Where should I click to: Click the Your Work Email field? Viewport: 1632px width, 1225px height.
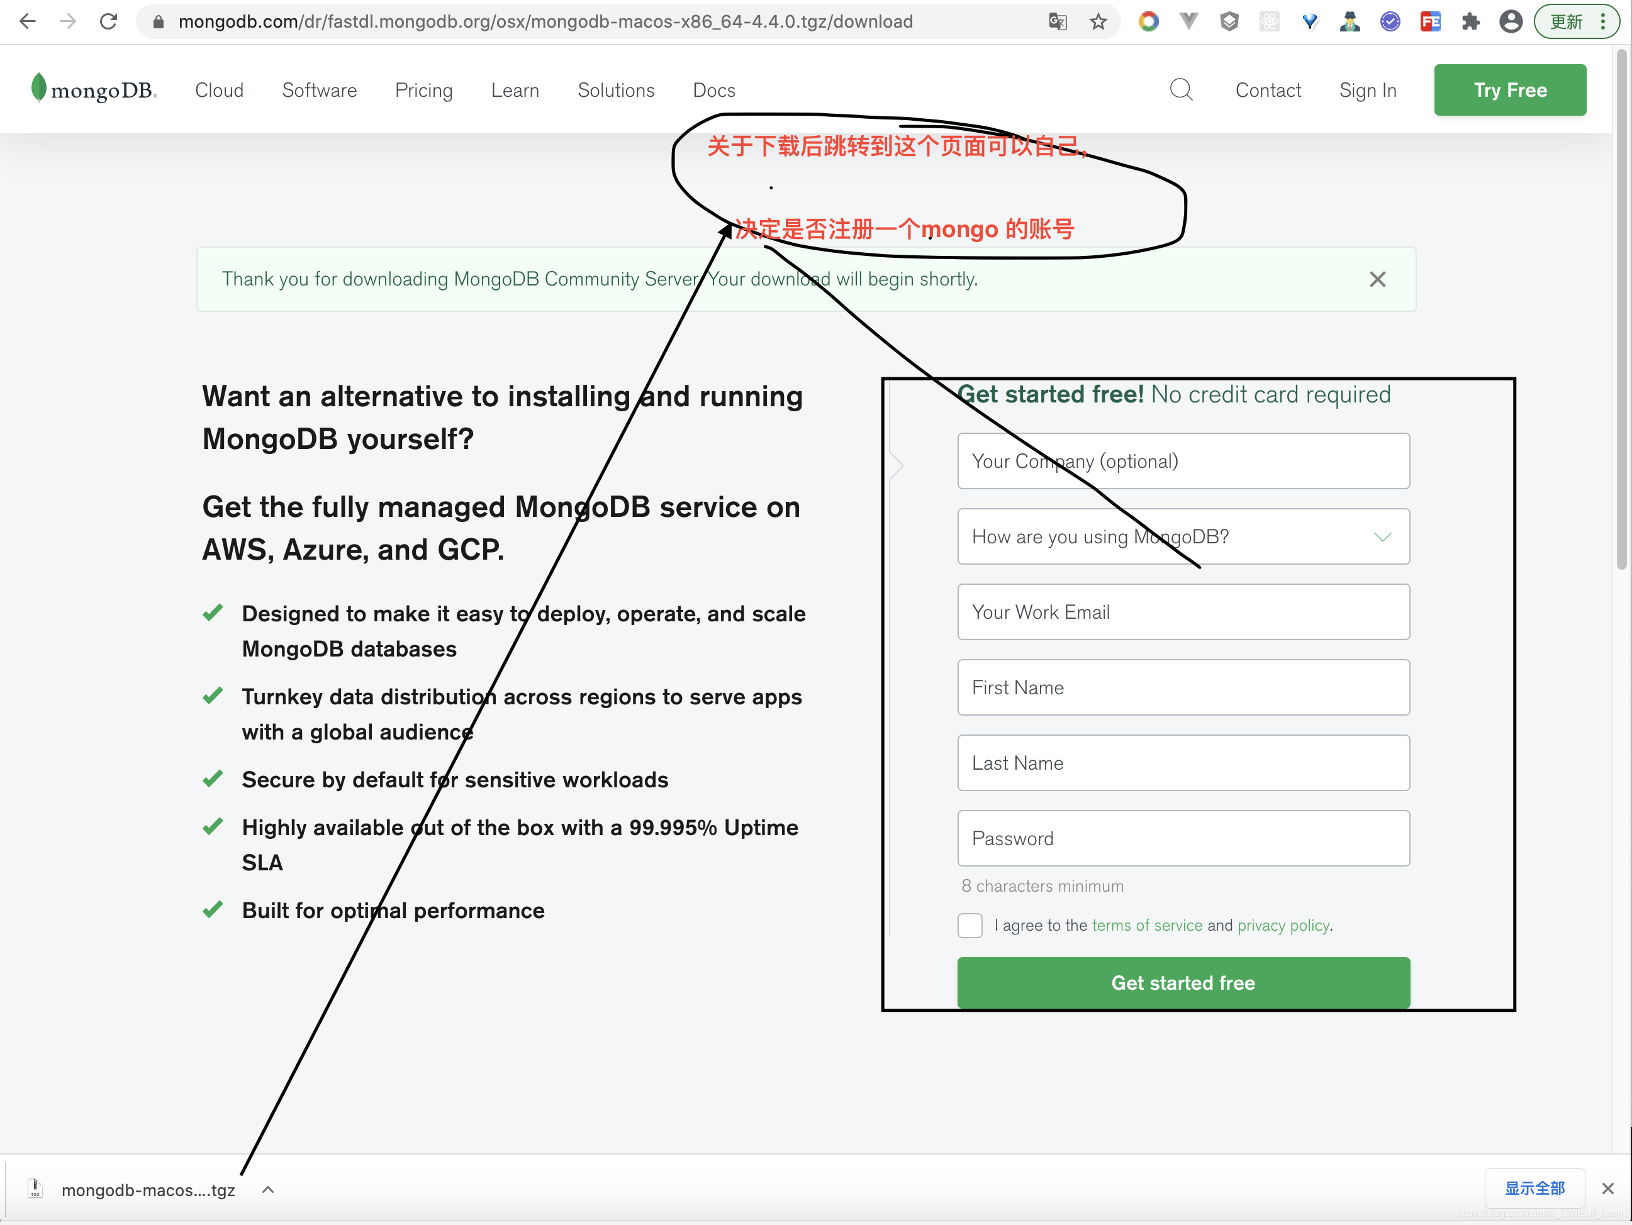point(1182,612)
